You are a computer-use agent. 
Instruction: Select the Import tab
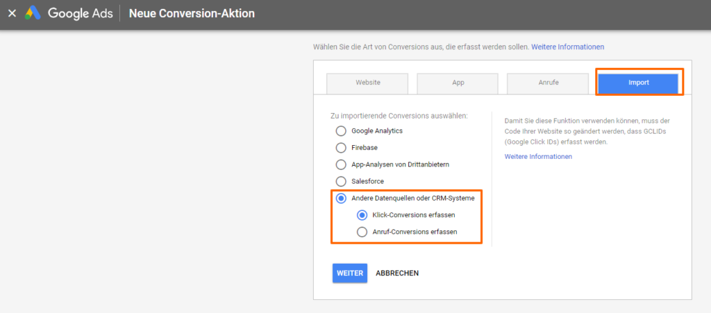click(639, 83)
